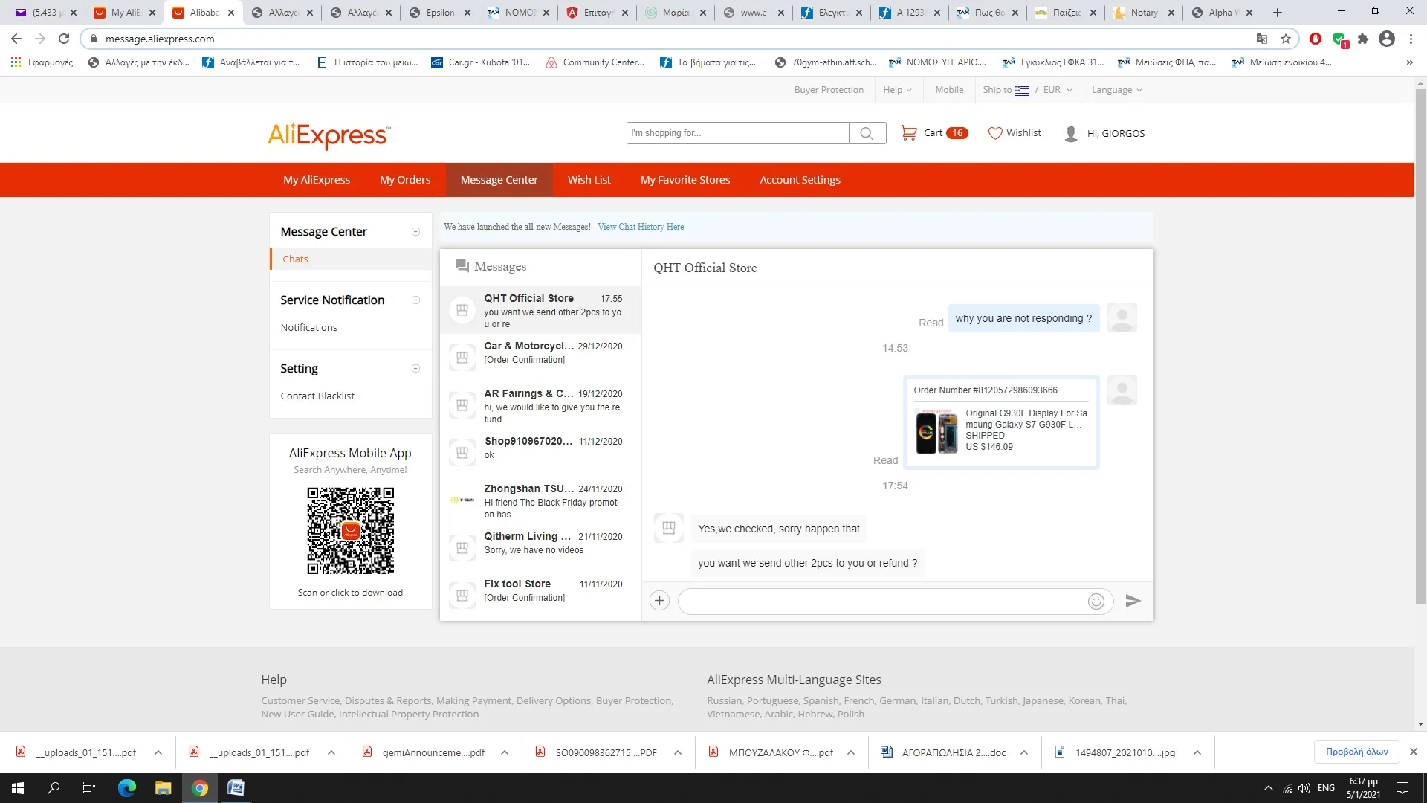Open Chrome from the Windows taskbar

point(199,788)
